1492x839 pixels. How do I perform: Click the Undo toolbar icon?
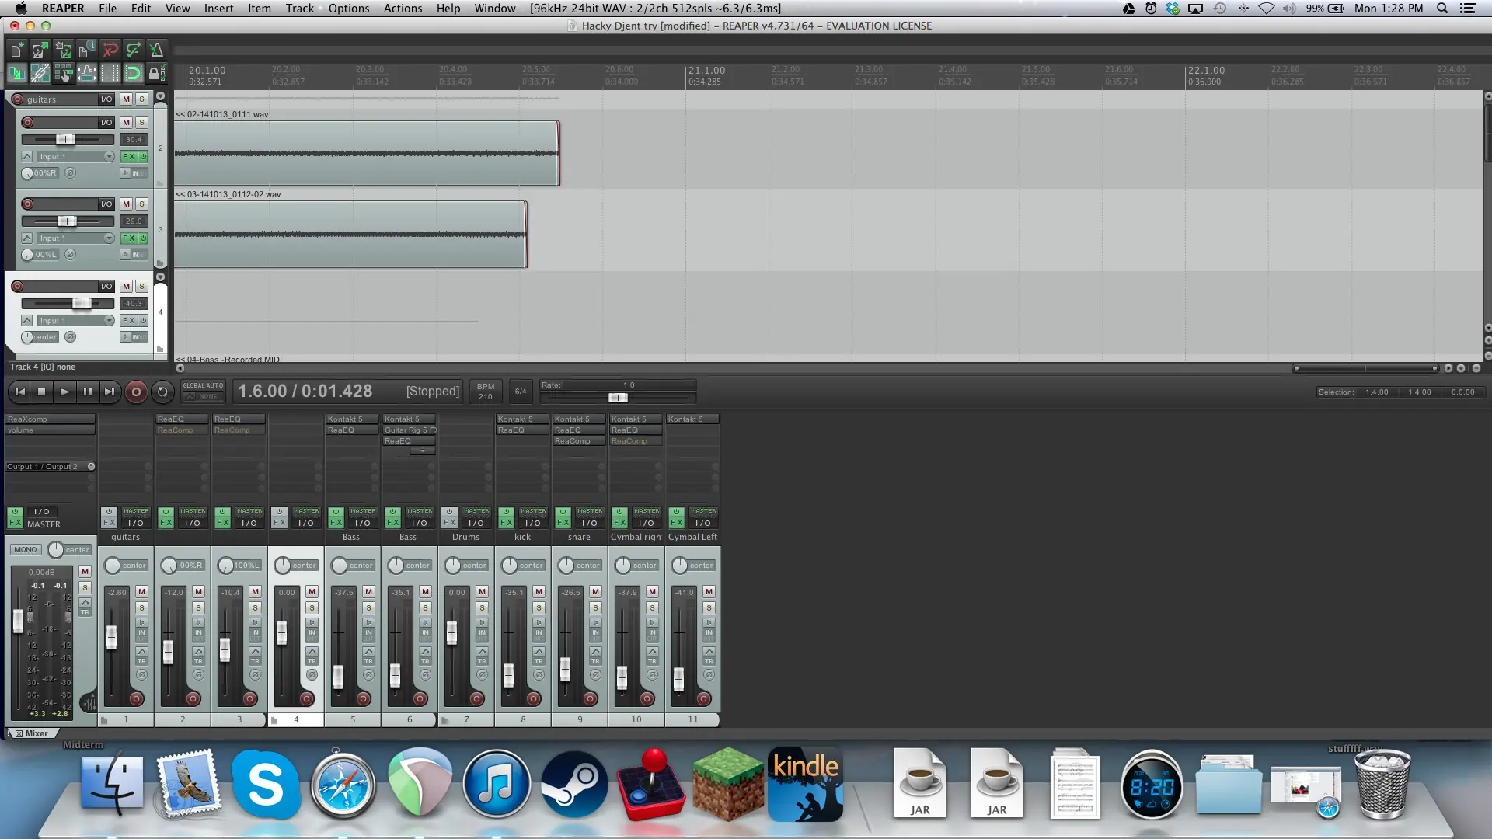click(x=110, y=50)
